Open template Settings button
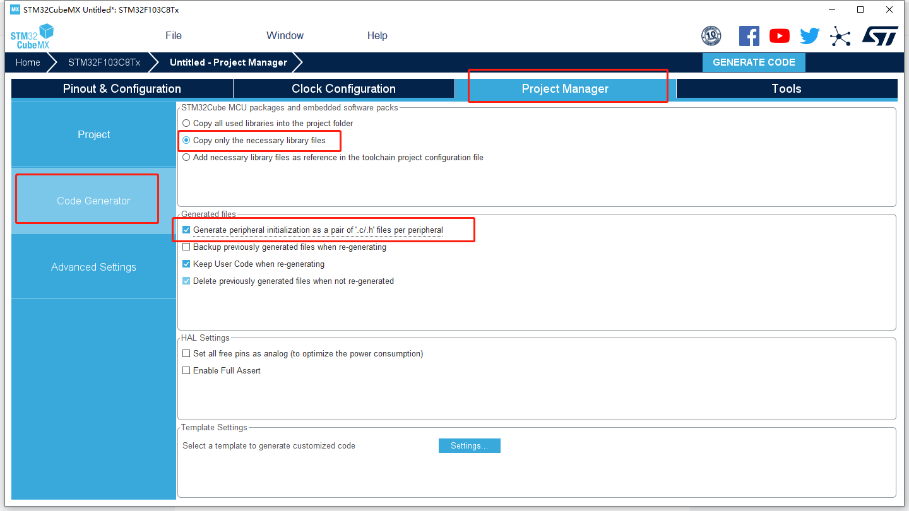 (x=470, y=446)
